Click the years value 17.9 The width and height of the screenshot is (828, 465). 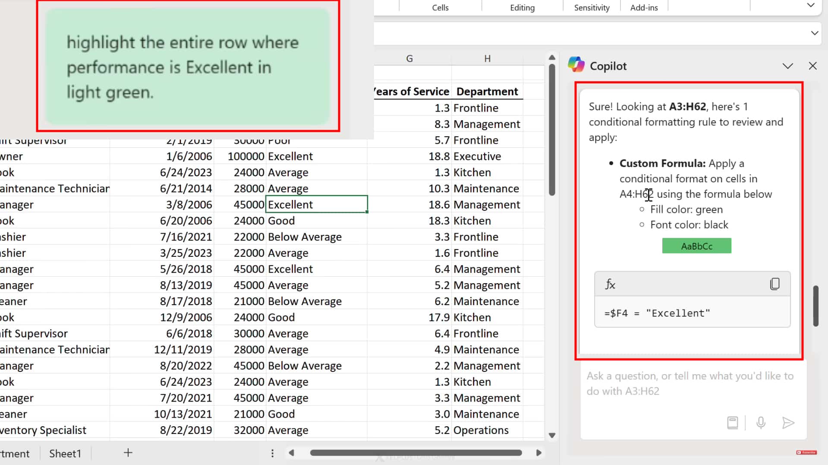[x=409, y=318]
